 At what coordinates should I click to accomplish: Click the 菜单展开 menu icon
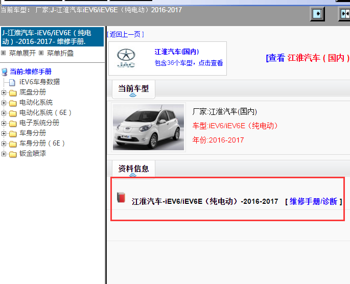tap(4, 53)
